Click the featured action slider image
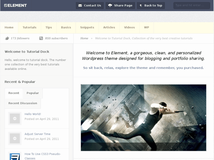This screenshot has width=214, height=160. pyautogui.click(x=143, y=118)
